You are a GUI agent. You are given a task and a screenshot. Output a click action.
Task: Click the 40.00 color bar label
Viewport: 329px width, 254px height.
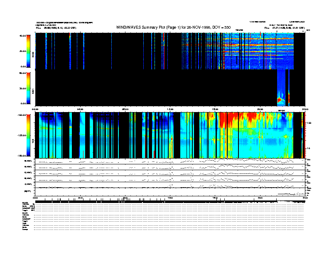(x=22, y=36)
